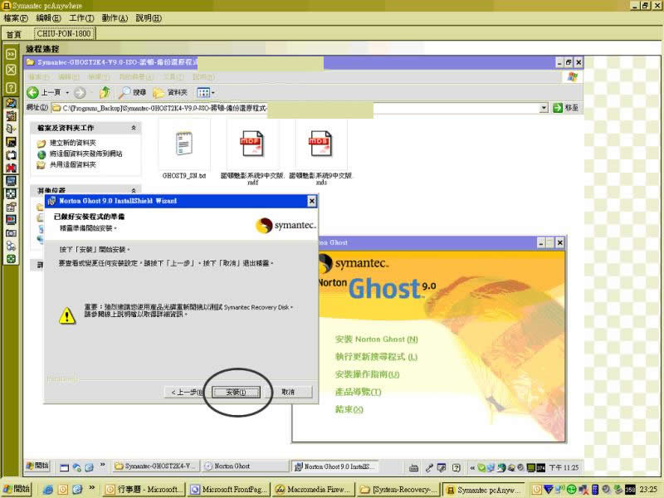Collapse the 檔案及資料夾工作 task panel
The height and width of the screenshot is (498, 664).
click(x=134, y=128)
